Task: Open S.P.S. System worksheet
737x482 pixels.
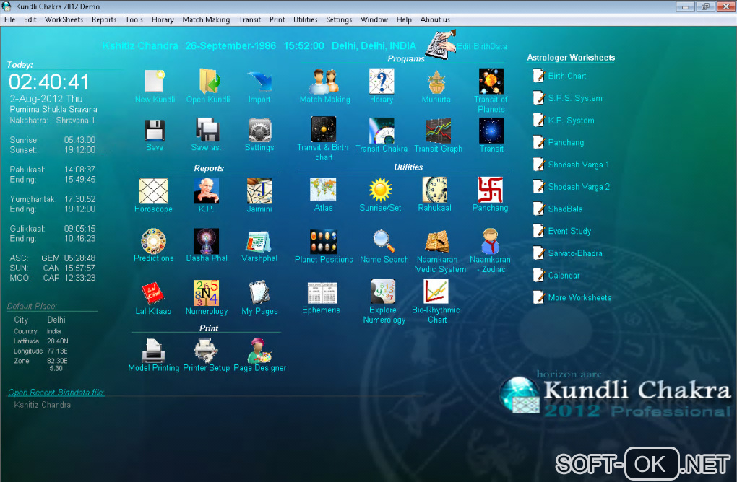Action: click(x=575, y=98)
